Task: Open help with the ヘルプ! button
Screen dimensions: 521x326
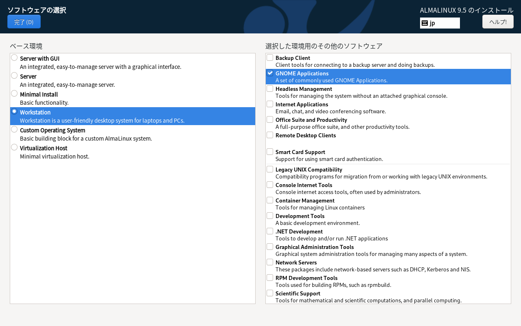Action: point(498,22)
